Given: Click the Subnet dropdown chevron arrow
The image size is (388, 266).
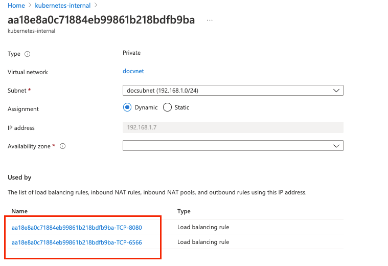Looking at the screenshot, I should pyautogui.click(x=336, y=91).
